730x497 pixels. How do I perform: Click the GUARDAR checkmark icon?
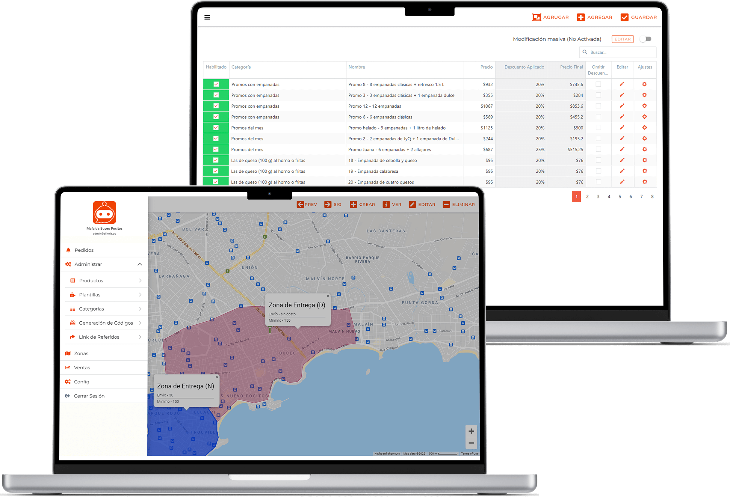tap(625, 17)
